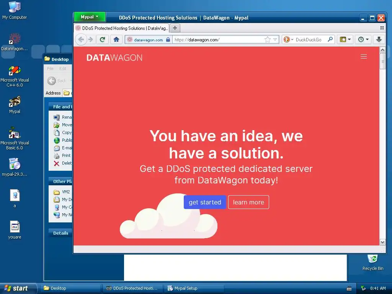
Task: Open the Bookmarks menu button
Action: [345, 39]
